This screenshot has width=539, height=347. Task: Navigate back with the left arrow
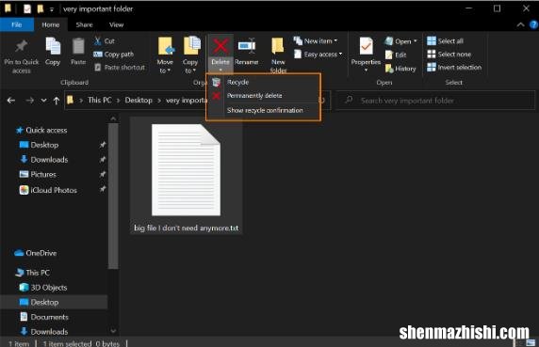11,101
